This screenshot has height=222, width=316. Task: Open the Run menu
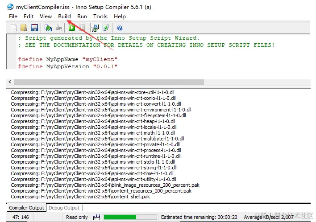[82, 16]
